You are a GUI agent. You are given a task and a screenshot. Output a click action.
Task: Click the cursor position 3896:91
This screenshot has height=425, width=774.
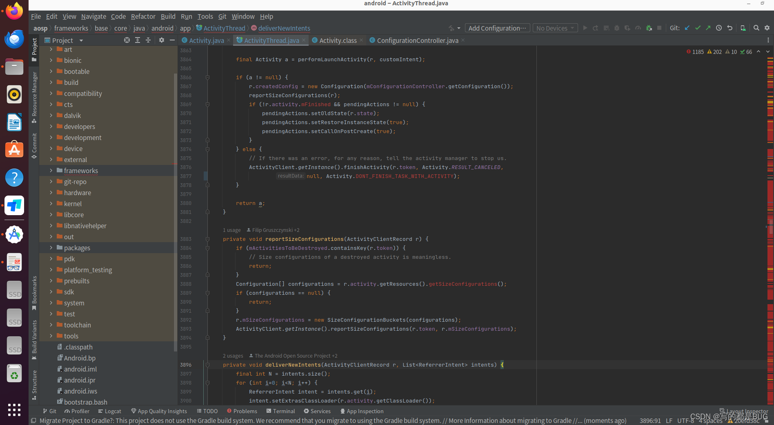pyautogui.click(x=650, y=421)
